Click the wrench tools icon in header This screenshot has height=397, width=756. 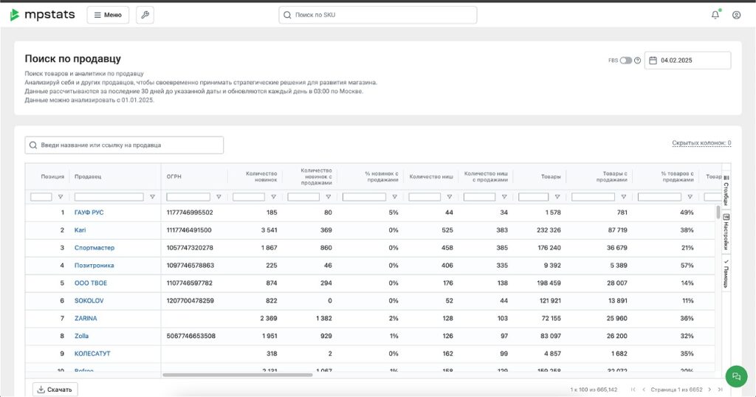tap(145, 15)
